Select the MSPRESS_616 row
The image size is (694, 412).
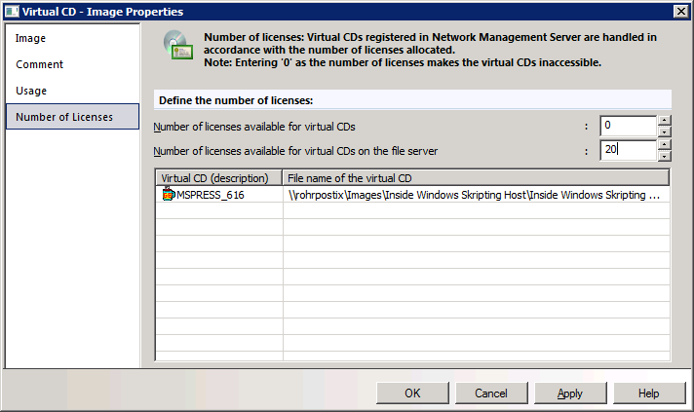tap(412, 195)
